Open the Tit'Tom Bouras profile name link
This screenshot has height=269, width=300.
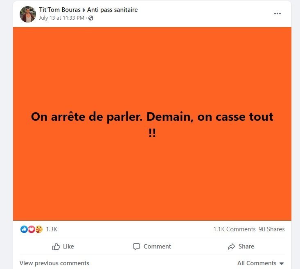tap(60, 10)
